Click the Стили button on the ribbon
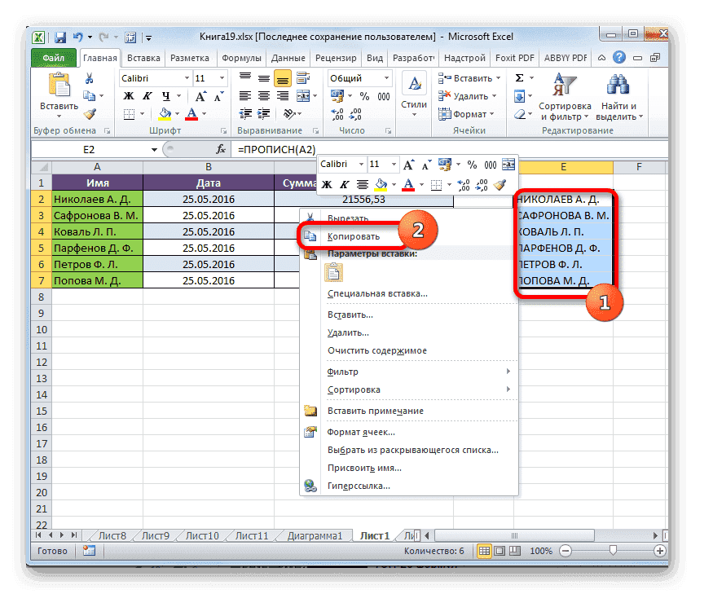This screenshot has width=713, height=594. tap(413, 91)
